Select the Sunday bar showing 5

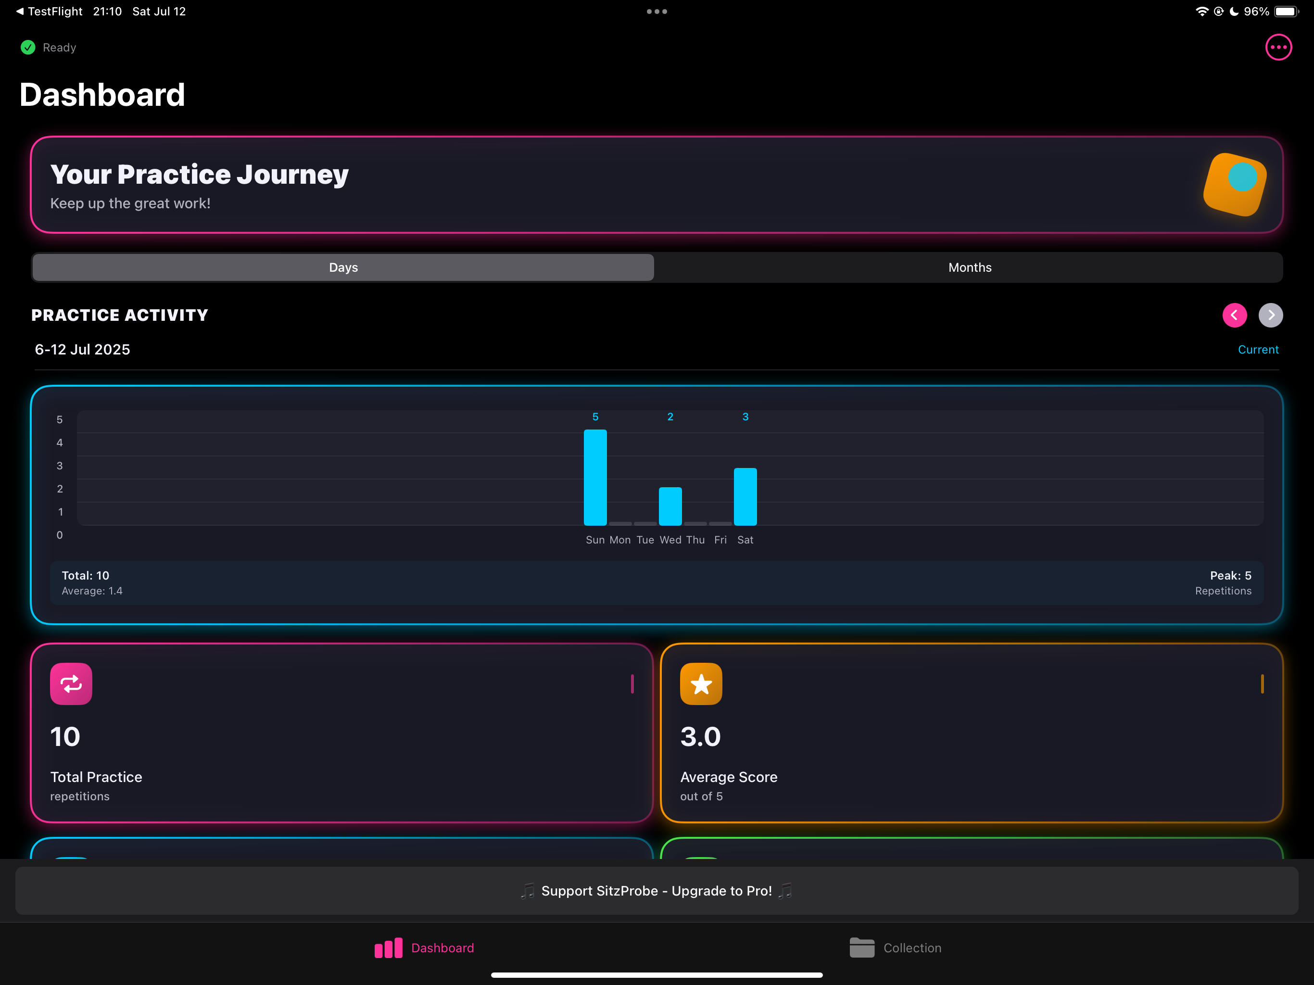595,477
